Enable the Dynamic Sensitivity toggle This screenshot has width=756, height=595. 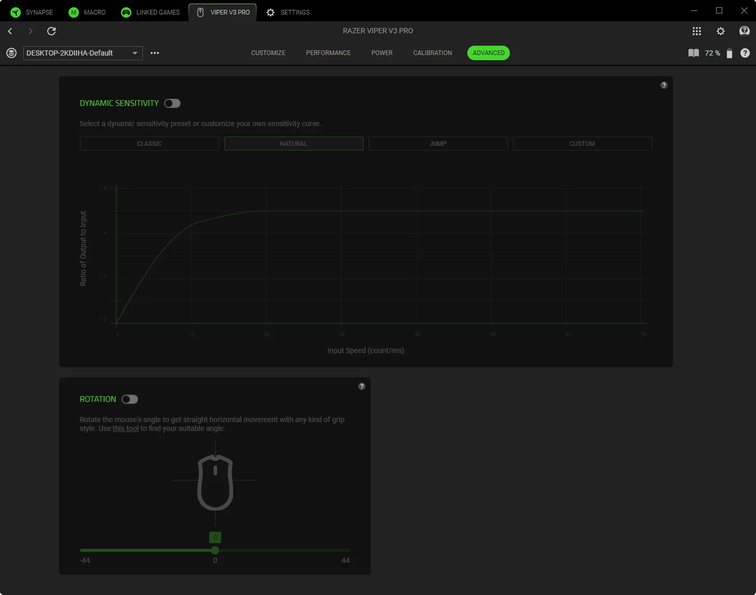(172, 103)
